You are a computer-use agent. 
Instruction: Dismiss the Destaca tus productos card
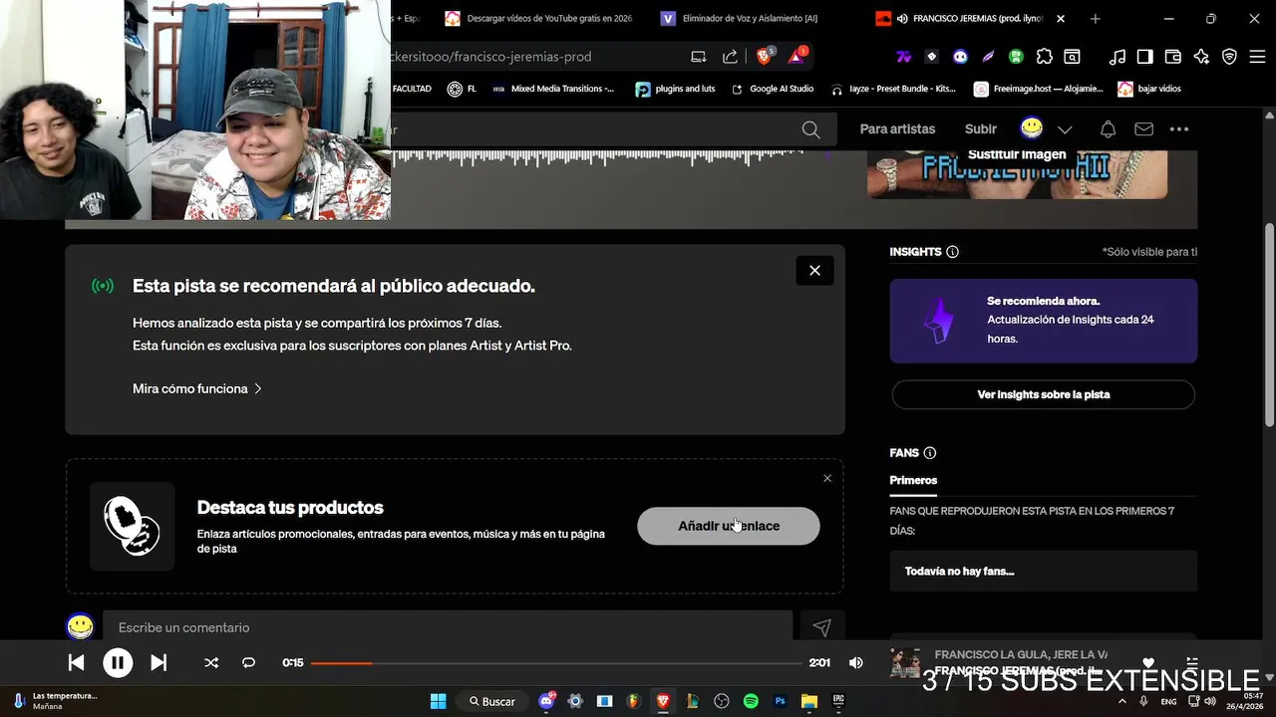(827, 478)
